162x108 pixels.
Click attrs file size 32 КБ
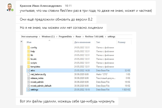point(127,70)
